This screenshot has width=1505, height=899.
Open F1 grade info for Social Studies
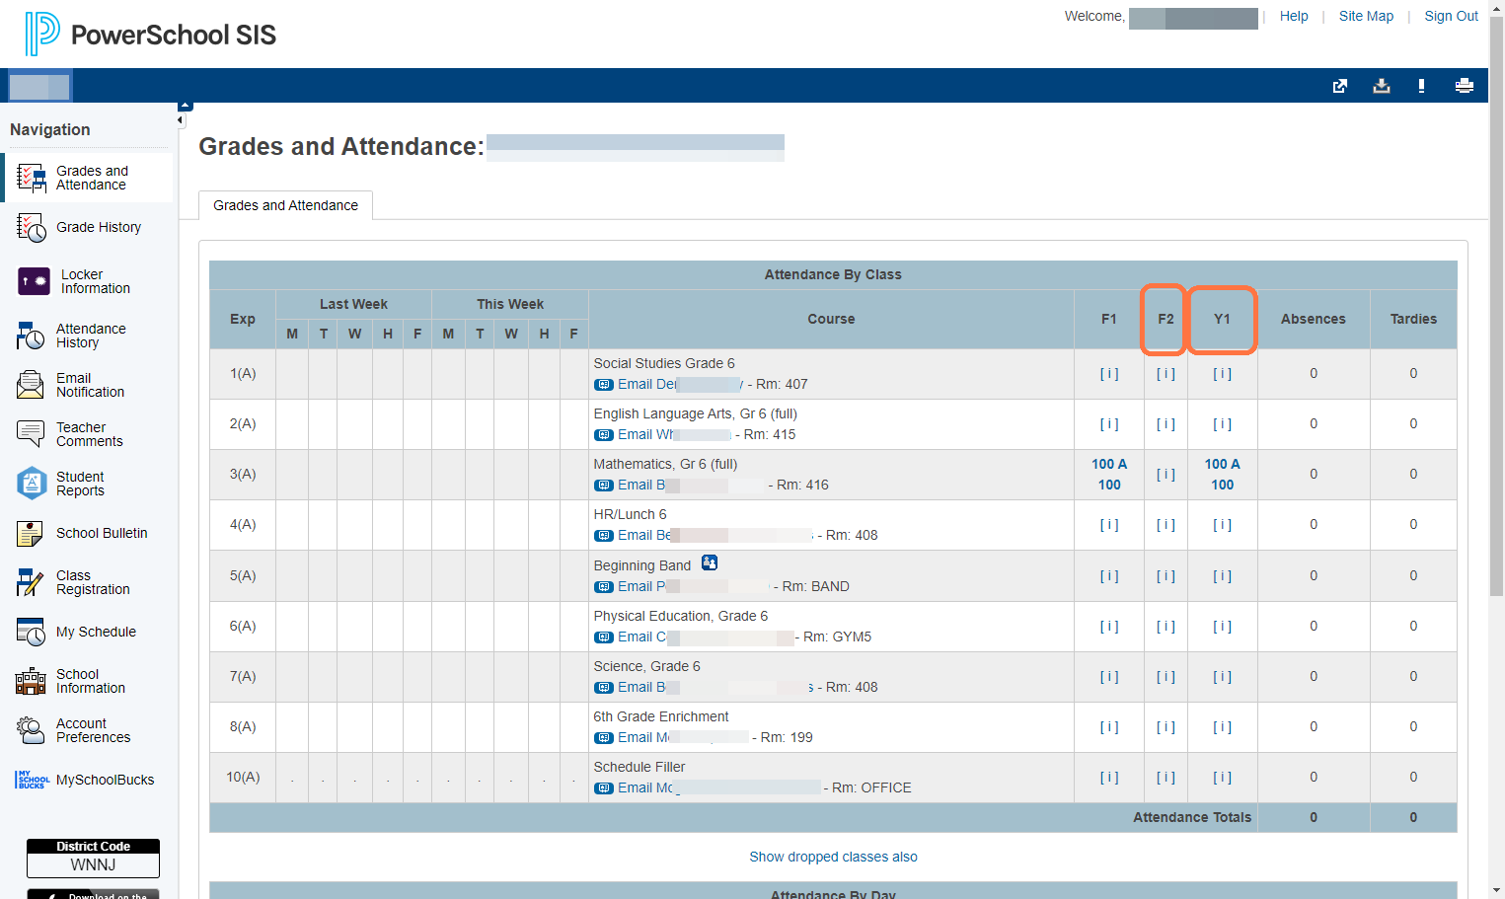click(x=1109, y=374)
